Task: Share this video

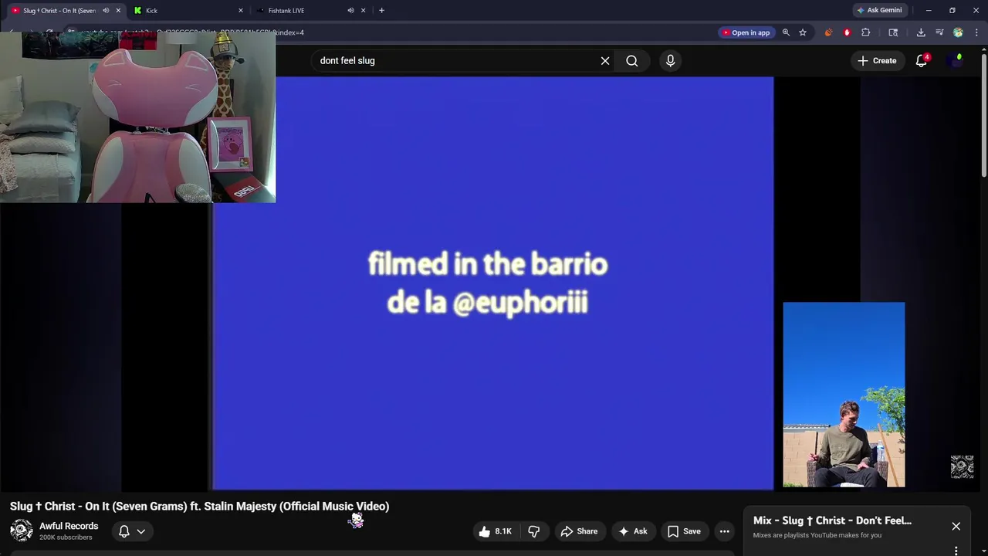Action: coord(579,531)
